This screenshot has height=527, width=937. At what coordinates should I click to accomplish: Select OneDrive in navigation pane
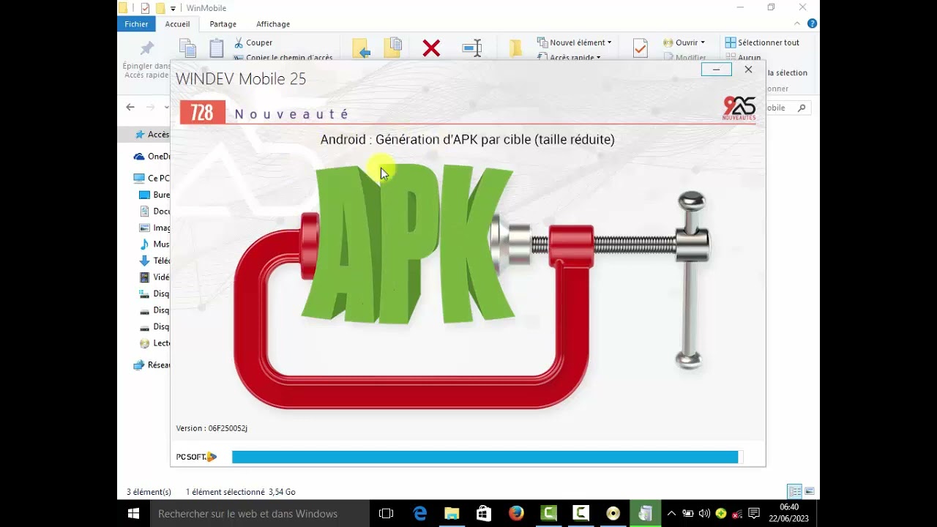pos(152,156)
